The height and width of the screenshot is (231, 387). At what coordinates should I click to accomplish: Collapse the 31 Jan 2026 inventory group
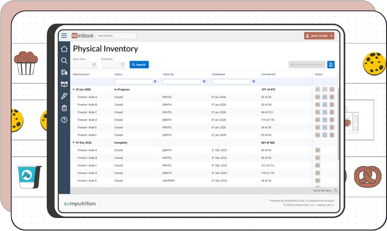point(73,89)
